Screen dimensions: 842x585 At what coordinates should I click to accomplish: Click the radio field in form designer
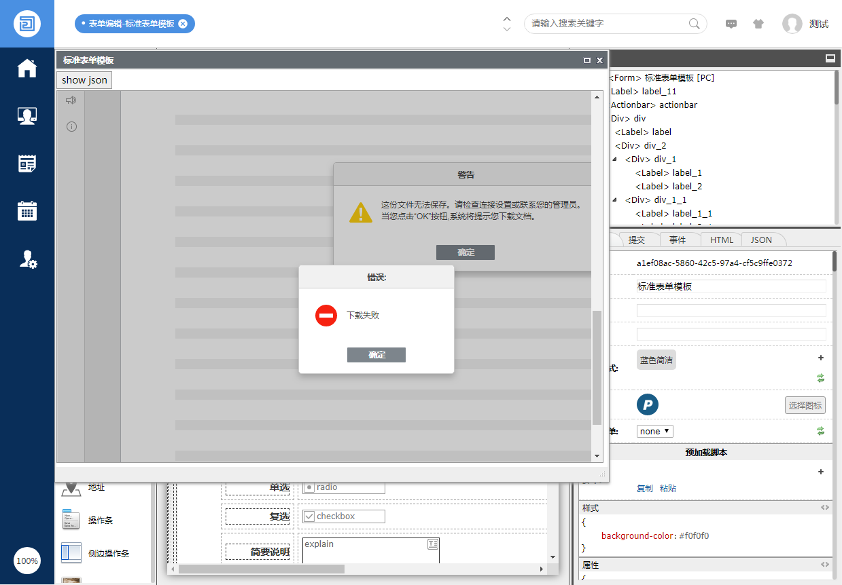(x=344, y=487)
